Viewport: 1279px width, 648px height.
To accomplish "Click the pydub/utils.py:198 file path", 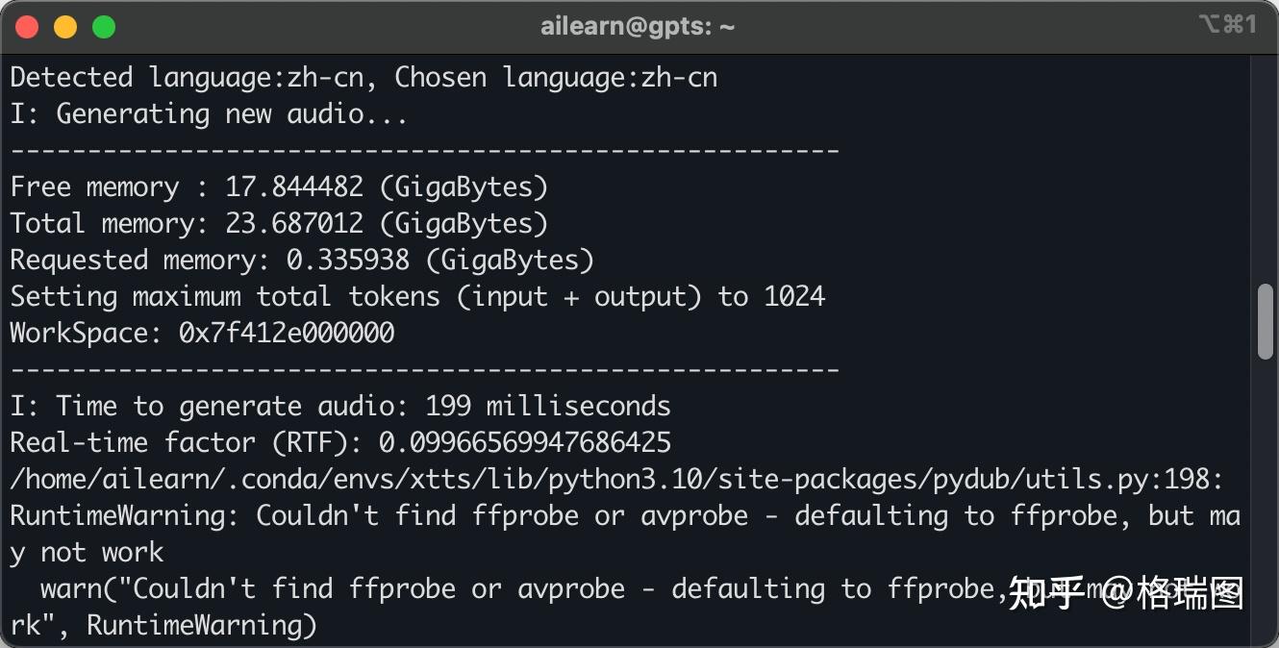I will [615, 479].
